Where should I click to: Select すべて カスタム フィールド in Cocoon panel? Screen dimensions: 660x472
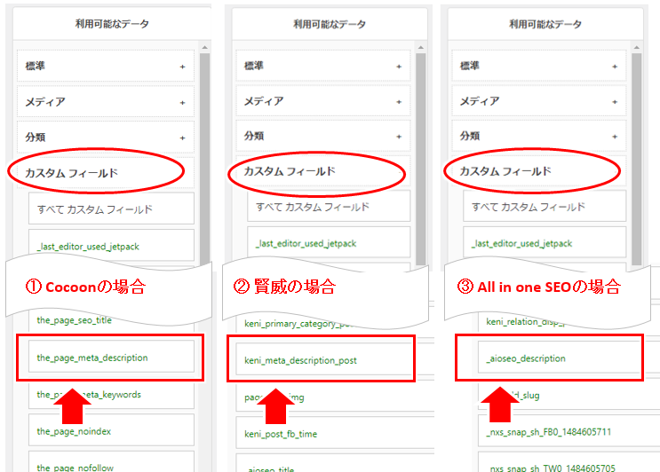coord(111,208)
